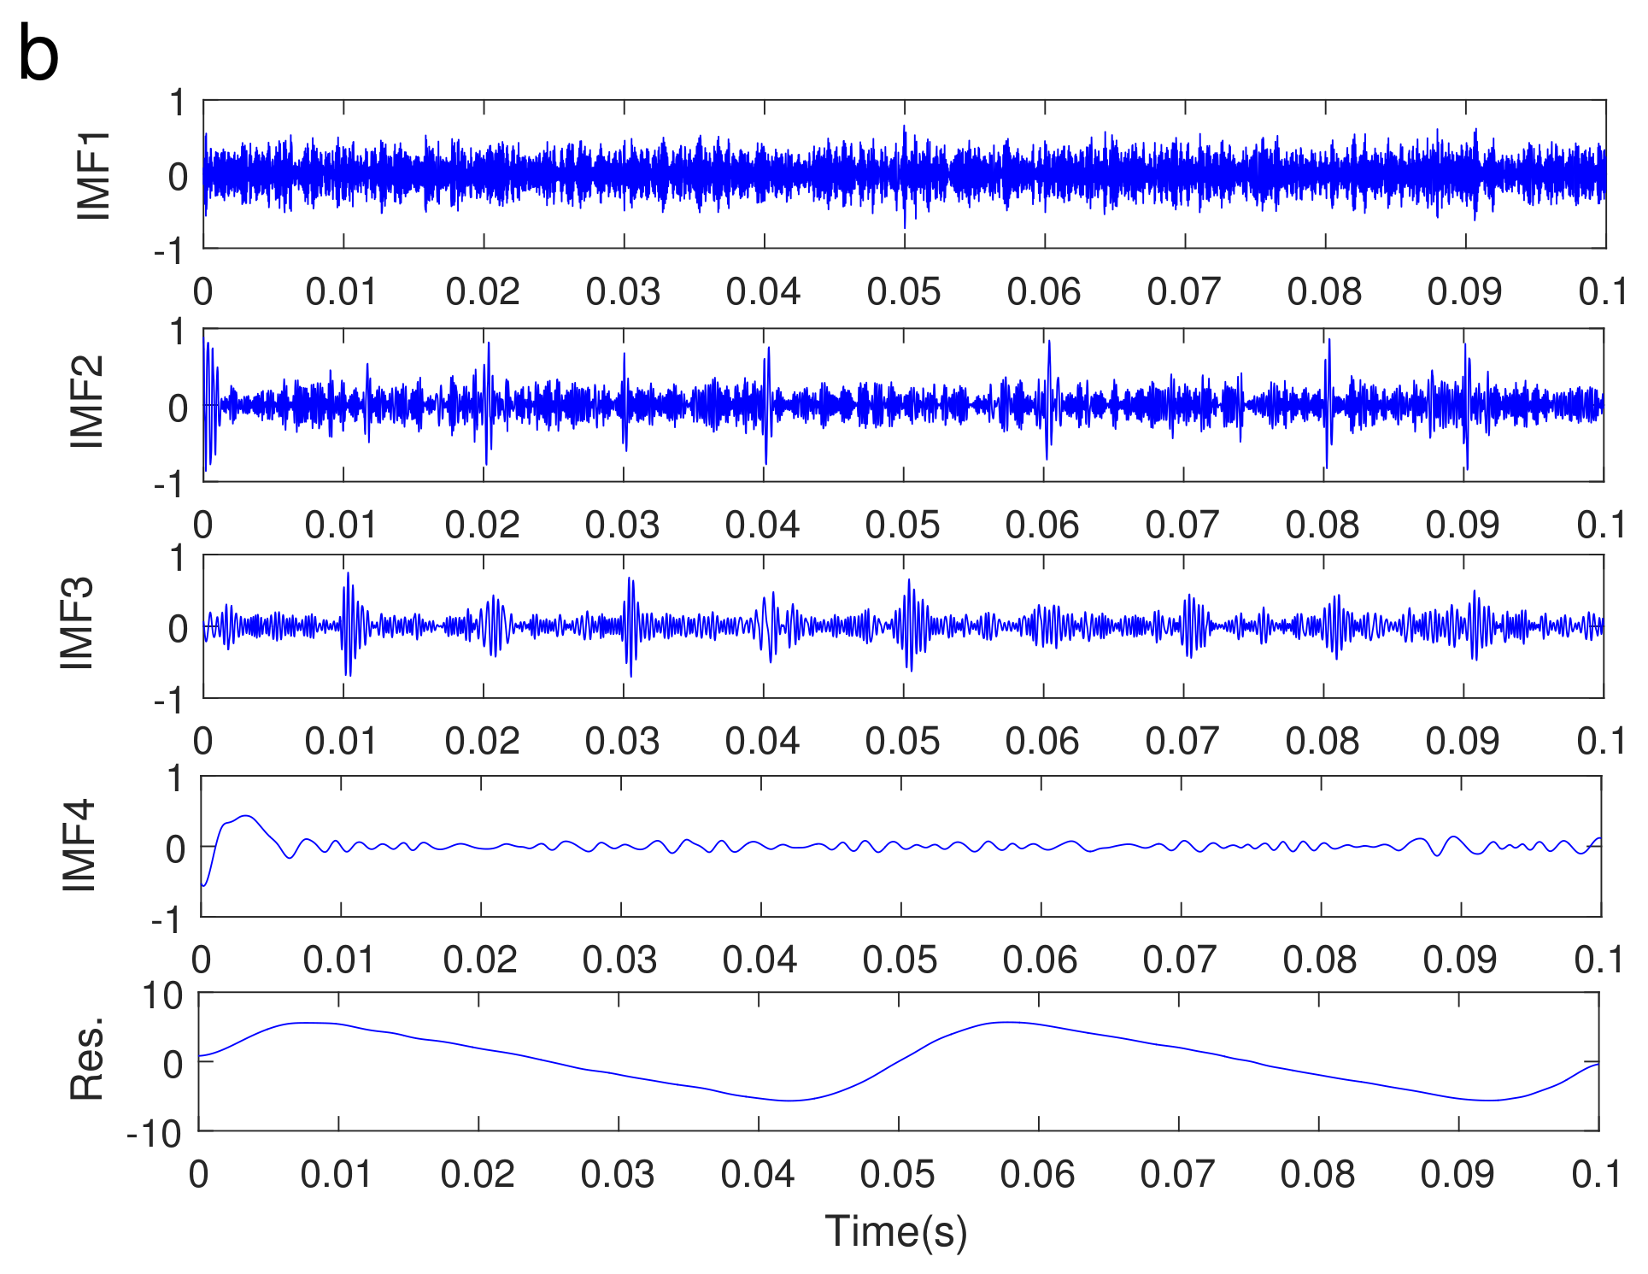Click the Res. y-axis label
Viewport: 1648px width, 1274px height.
[x=86, y=1058]
